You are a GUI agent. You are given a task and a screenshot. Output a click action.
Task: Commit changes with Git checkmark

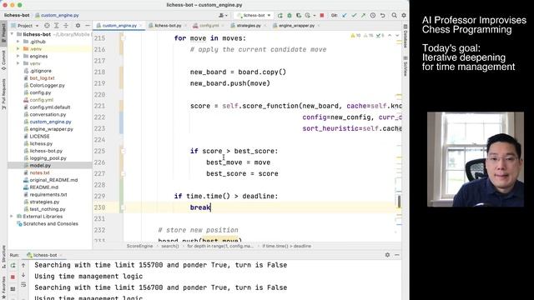pos(354,15)
